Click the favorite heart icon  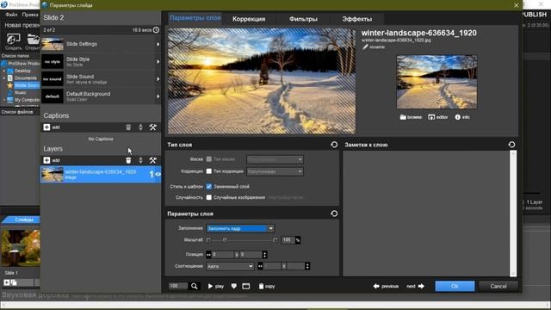click(x=234, y=286)
